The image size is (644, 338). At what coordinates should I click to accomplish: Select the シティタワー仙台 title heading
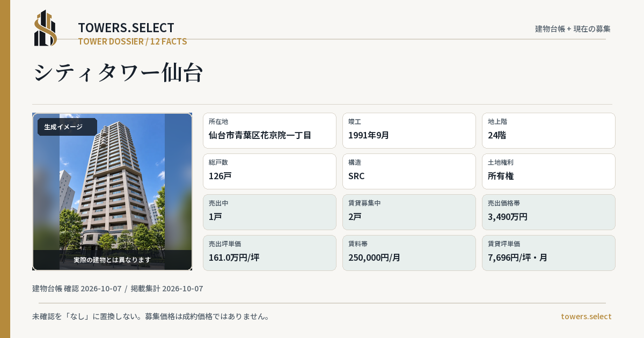[x=118, y=73]
